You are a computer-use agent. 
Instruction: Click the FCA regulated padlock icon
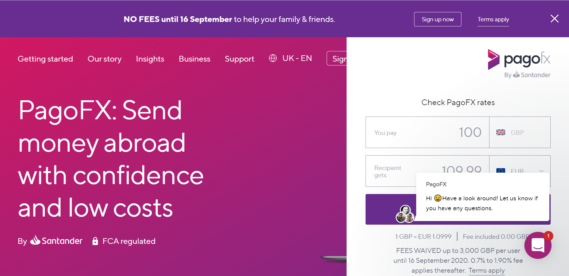point(95,241)
